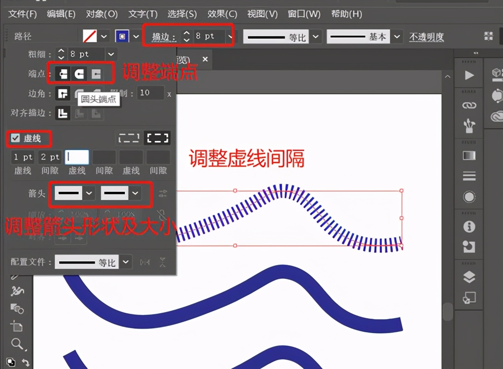Open the 窗口(W) menu
Screen dimensions: 503x369
click(304, 14)
